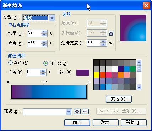
Task: Click the 当前 current purple color swatch
Action: coord(83,73)
